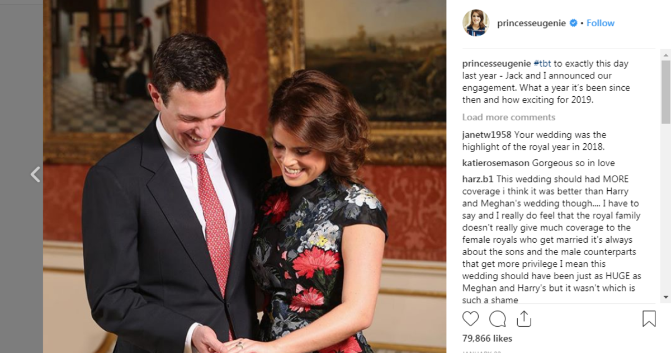The width and height of the screenshot is (671, 353).
Task: Open princesseugenie username in header
Action: (531, 23)
